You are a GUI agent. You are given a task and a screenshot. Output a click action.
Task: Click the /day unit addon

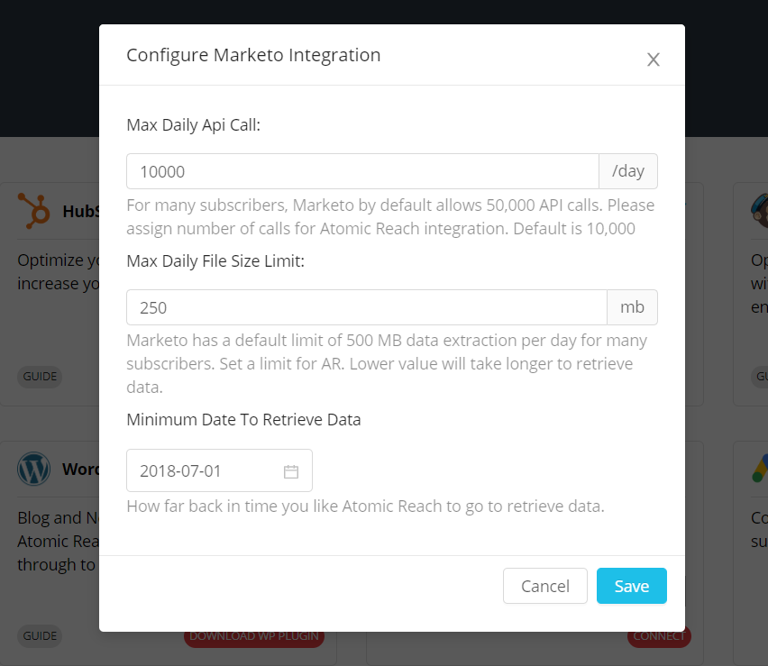[x=628, y=171]
